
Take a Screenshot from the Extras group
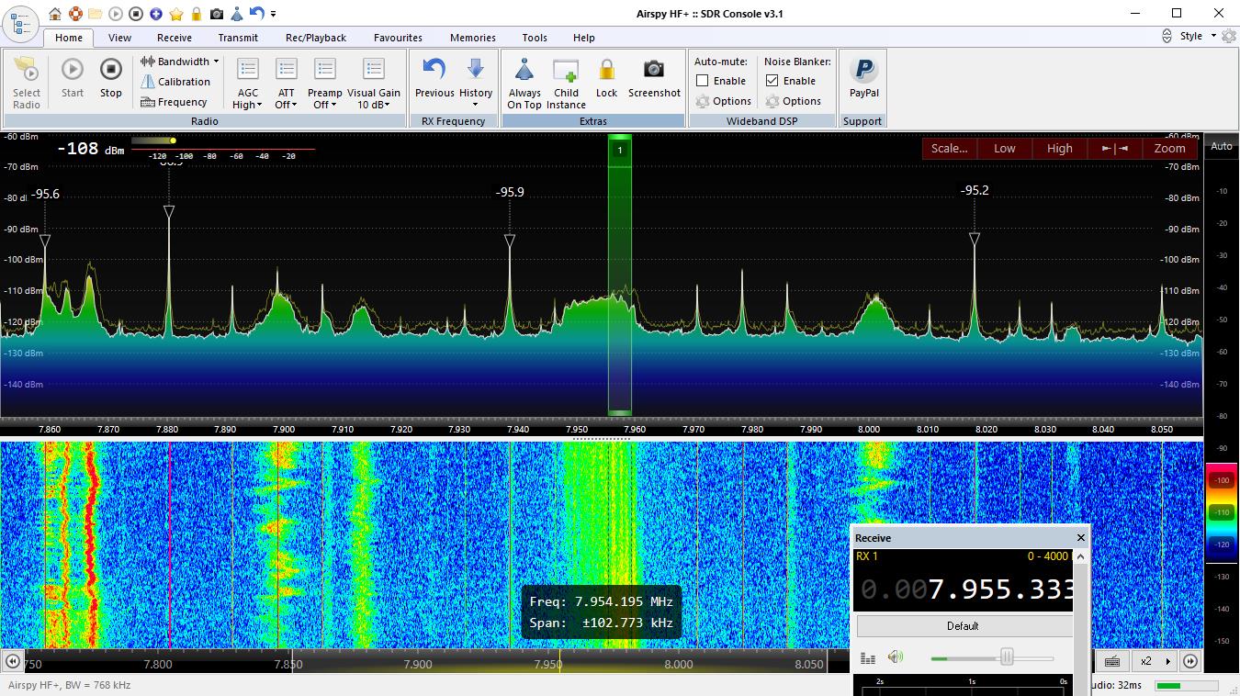point(655,78)
